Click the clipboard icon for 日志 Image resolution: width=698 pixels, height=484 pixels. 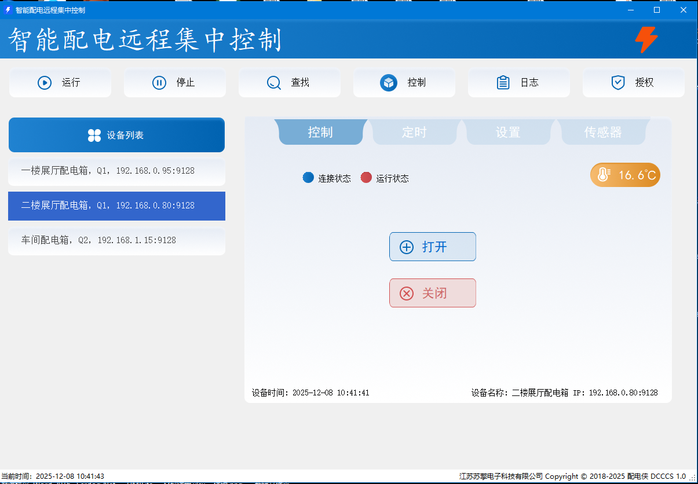(x=503, y=83)
